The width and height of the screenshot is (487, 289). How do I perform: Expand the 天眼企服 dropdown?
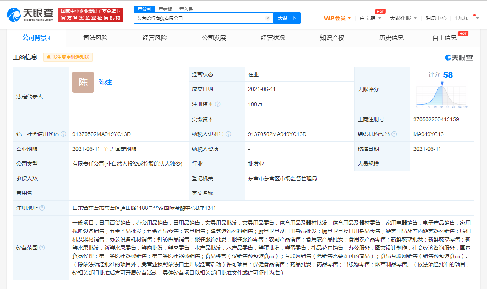click(x=403, y=18)
